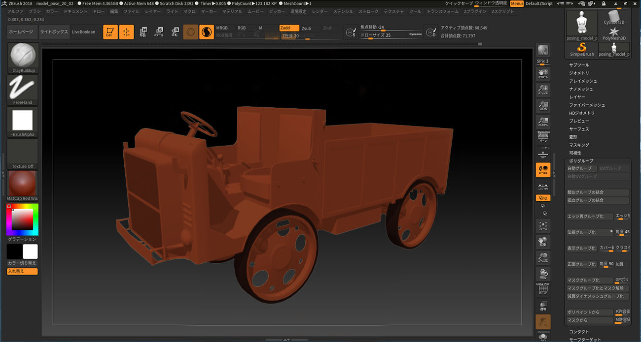Select the Move (移動) transform tool
The height and width of the screenshot is (342, 641).
[x=143, y=32]
